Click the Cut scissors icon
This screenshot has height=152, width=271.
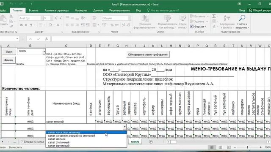coord(11,16)
